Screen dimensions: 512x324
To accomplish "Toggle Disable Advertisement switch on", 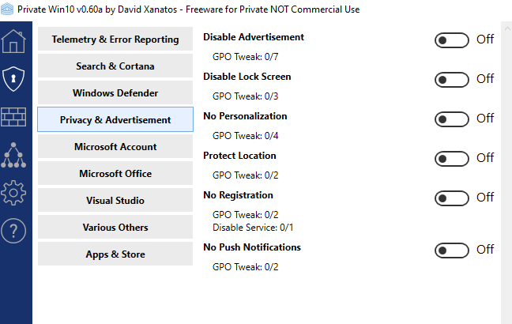I will point(451,40).
